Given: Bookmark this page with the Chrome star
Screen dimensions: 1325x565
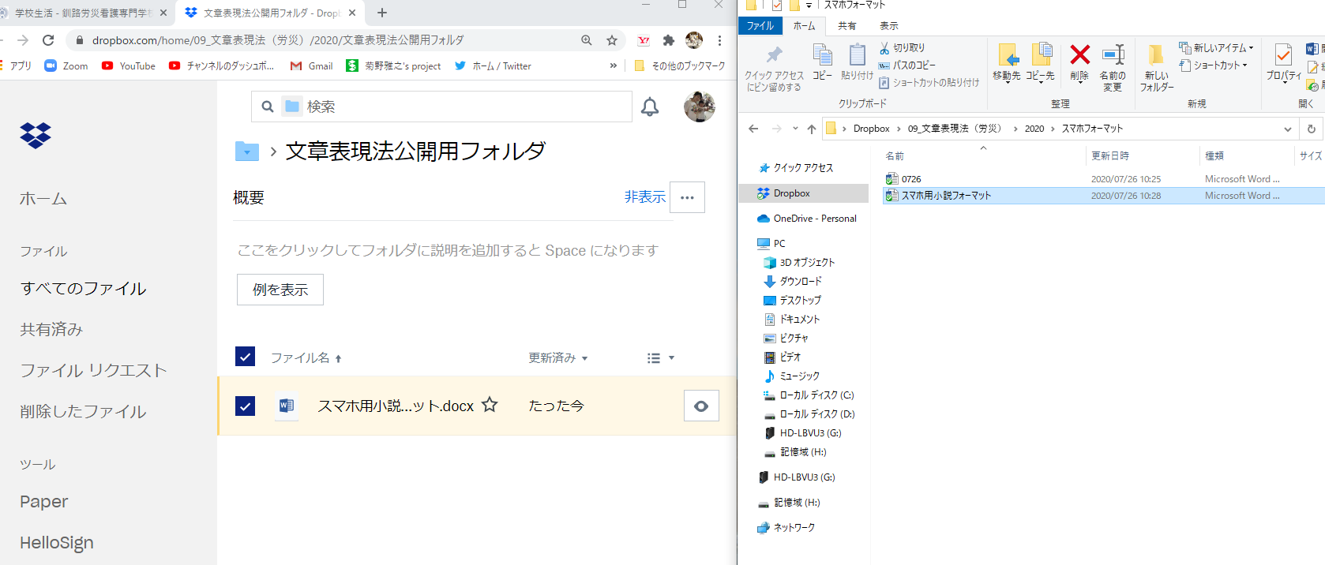Looking at the screenshot, I should click(x=612, y=40).
